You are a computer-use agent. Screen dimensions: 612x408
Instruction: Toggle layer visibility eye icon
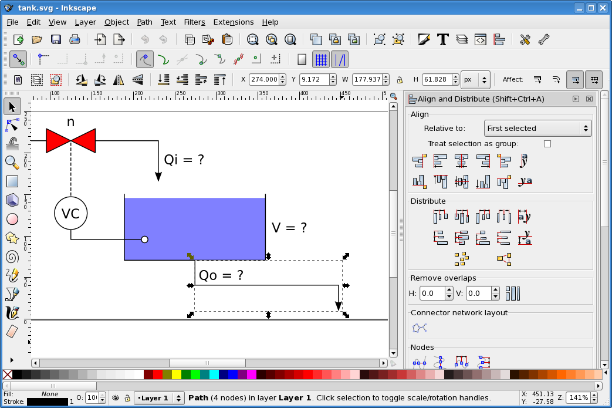[116, 398]
